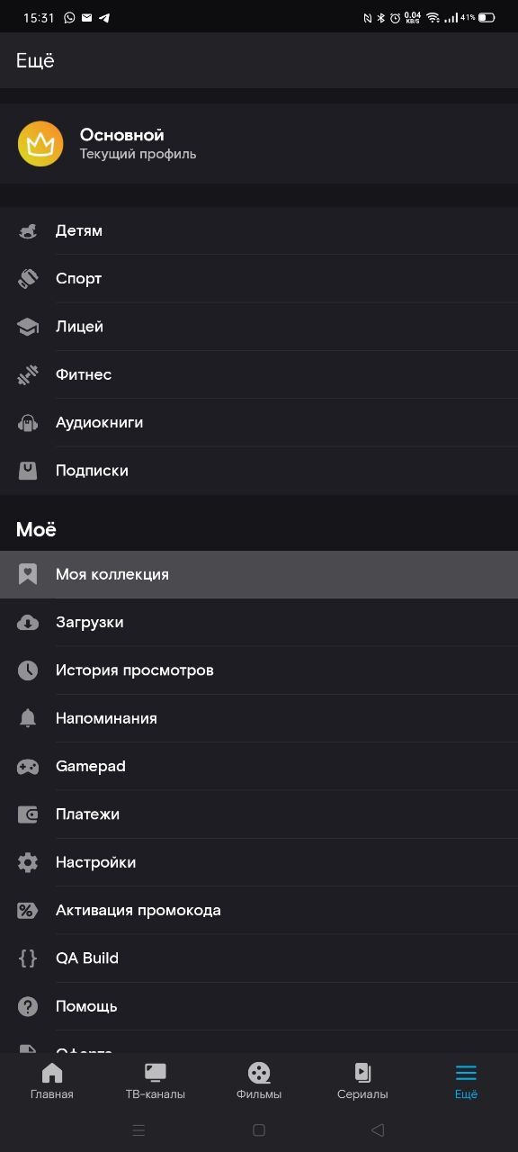The width and height of the screenshot is (518, 1152).
Task: Open the QA Build item
Action: click(x=259, y=958)
